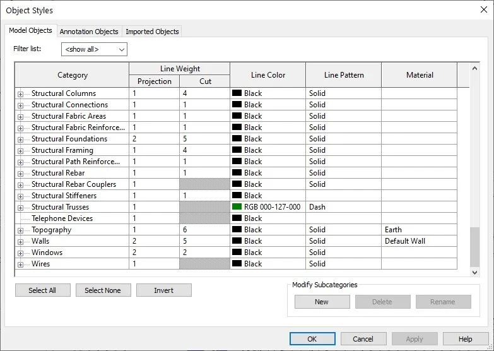Click the scrollbar down arrow

pyautogui.click(x=475, y=272)
